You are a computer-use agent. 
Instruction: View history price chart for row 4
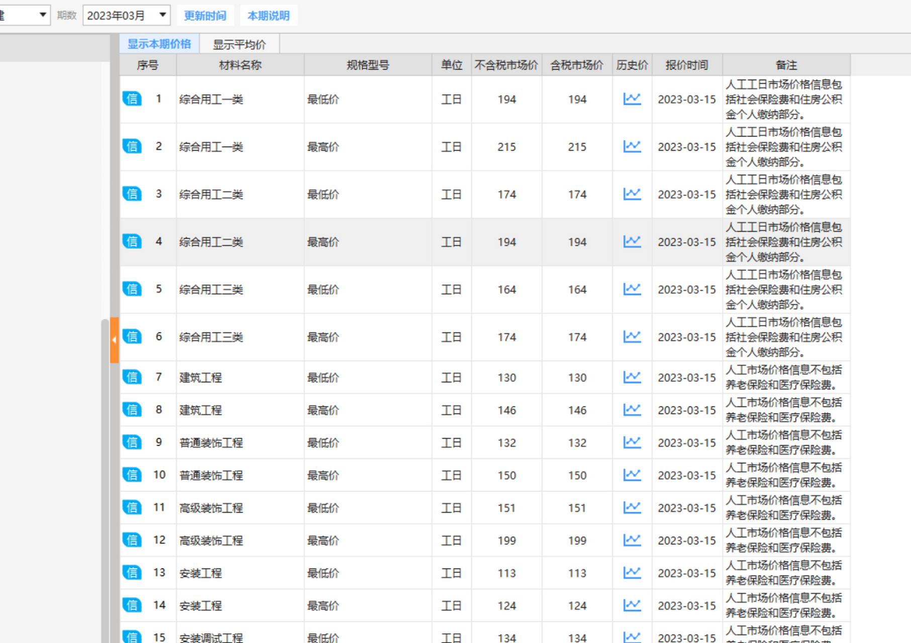click(632, 242)
